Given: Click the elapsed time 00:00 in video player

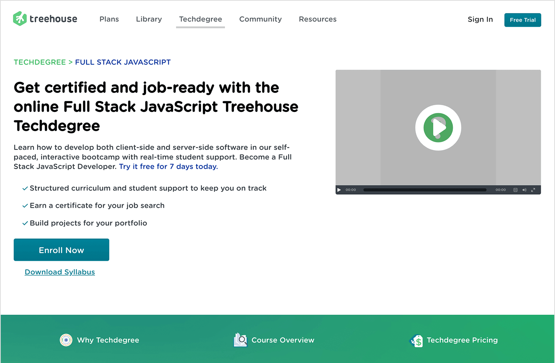Looking at the screenshot, I should pos(351,190).
